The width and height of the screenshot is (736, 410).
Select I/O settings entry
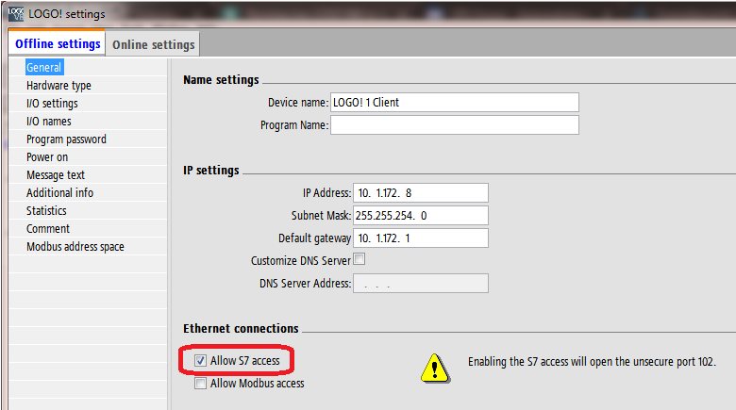52,103
